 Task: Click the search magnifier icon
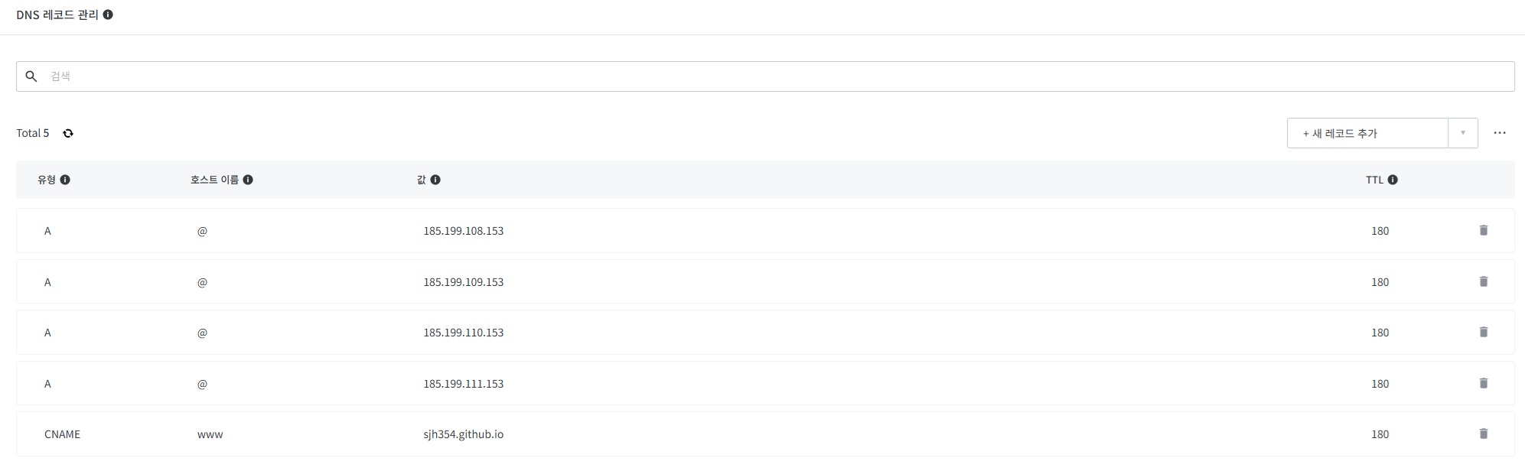point(31,76)
